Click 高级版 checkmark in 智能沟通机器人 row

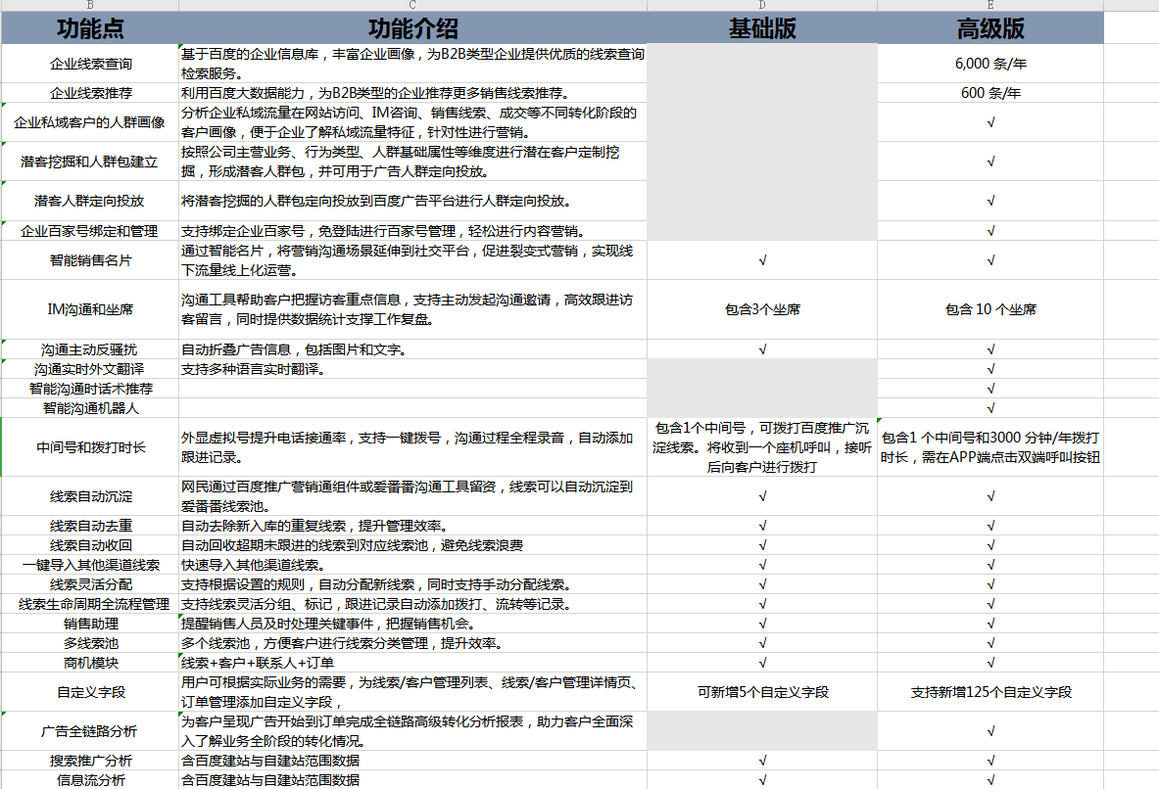[x=990, y=408]
